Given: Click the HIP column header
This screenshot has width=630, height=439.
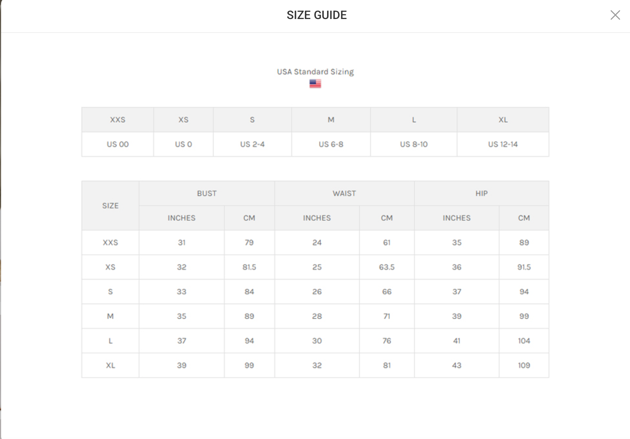Looking at the screenshot, I should 481,193.
